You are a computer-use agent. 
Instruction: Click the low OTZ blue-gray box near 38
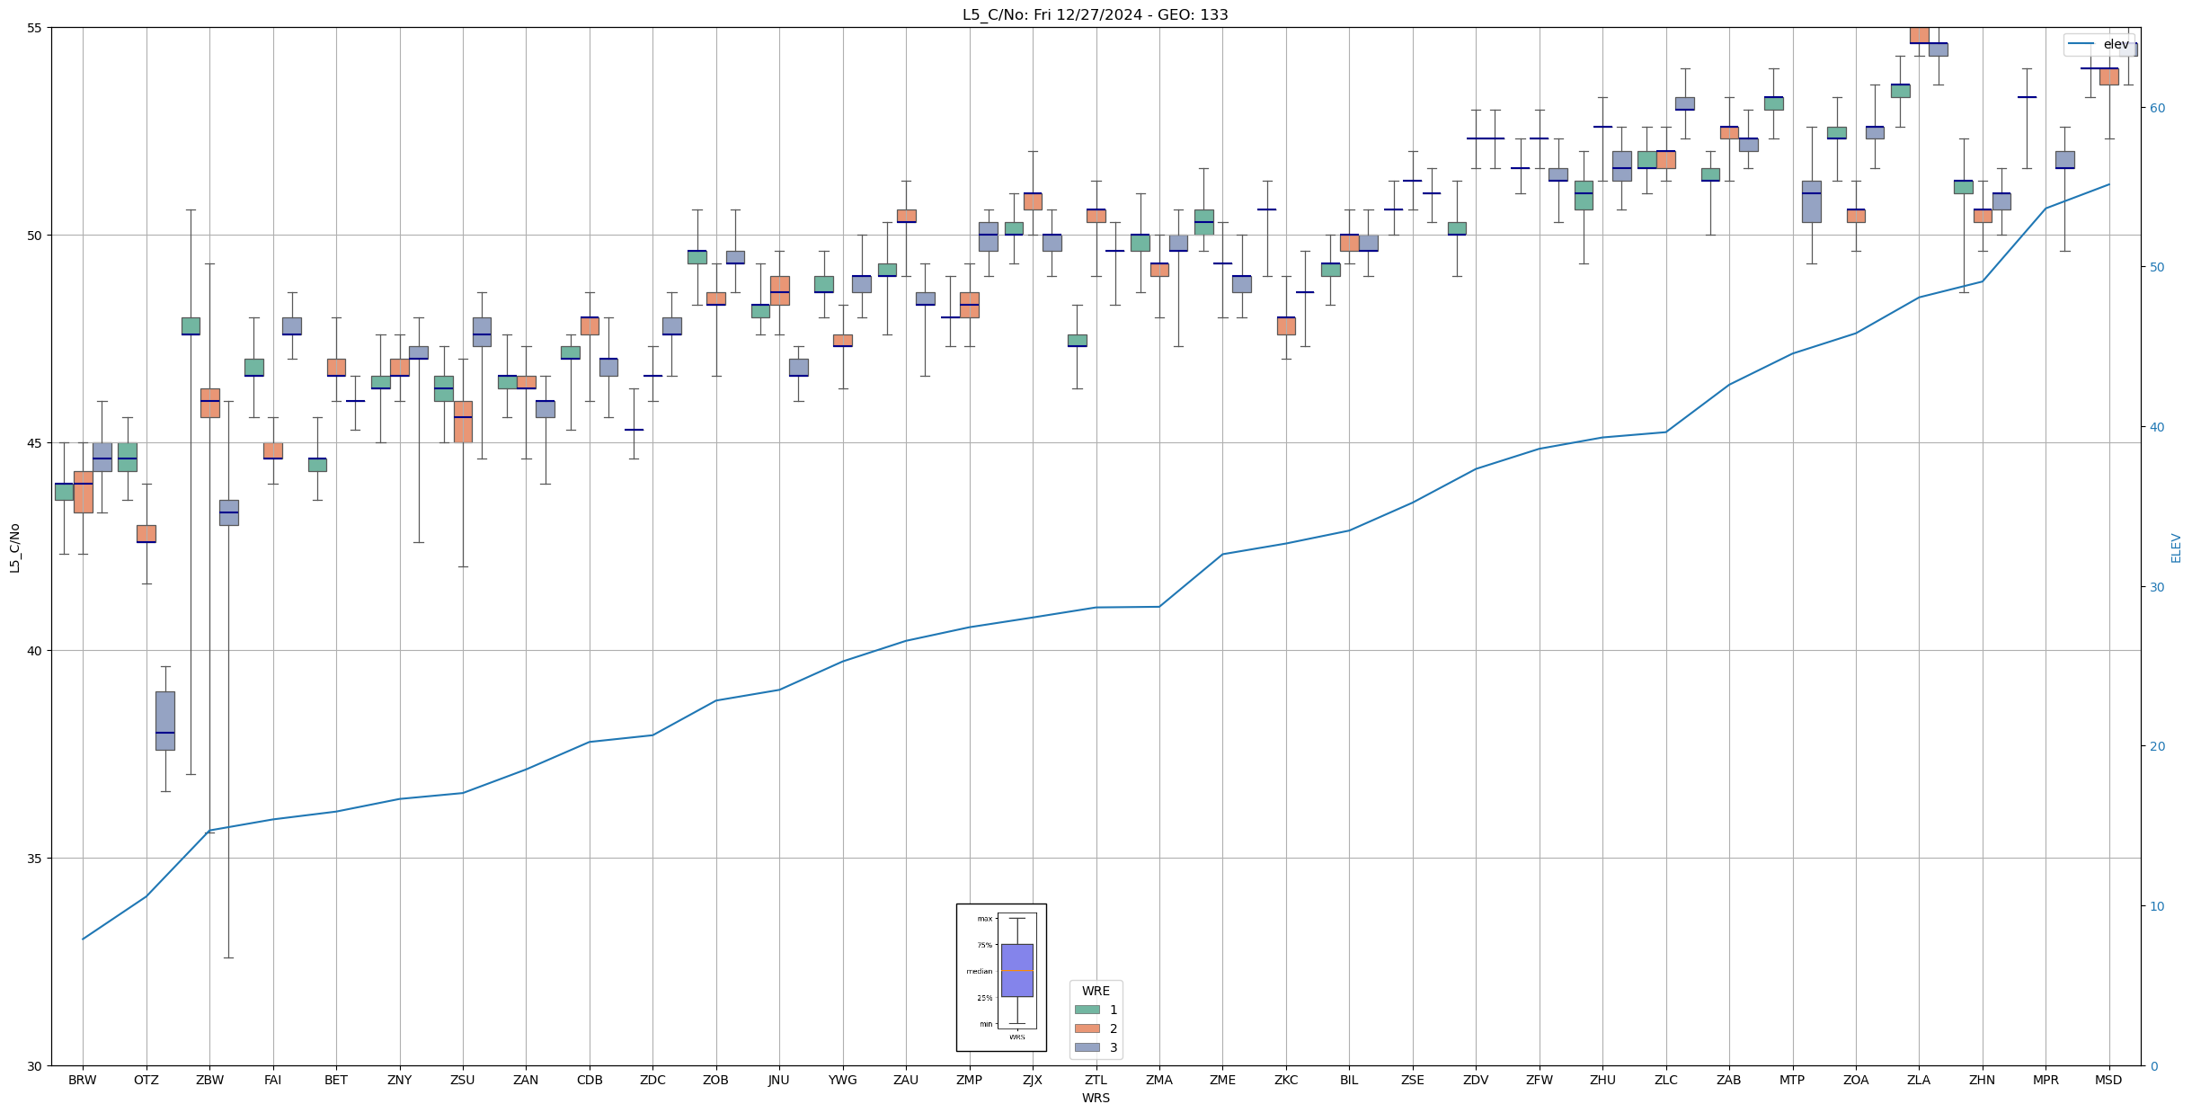click(165, 720)
